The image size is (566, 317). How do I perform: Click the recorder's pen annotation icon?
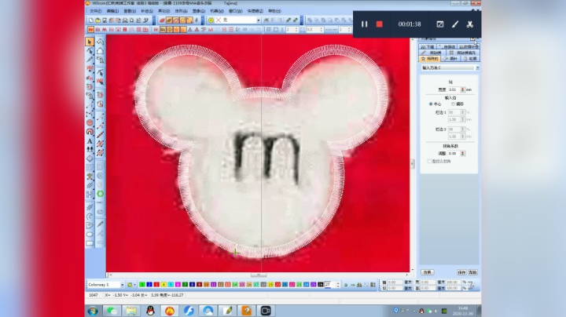455,24
